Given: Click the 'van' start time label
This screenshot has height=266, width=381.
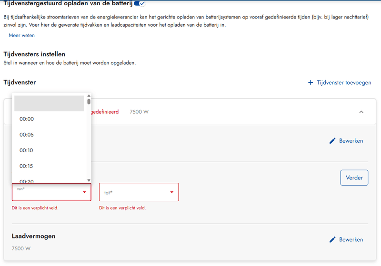Looking at the screenshot, I should tap(20, 189).
